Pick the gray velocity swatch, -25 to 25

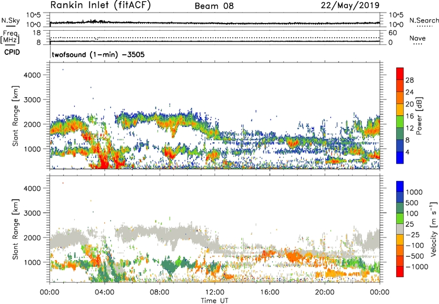click(400, 229)
